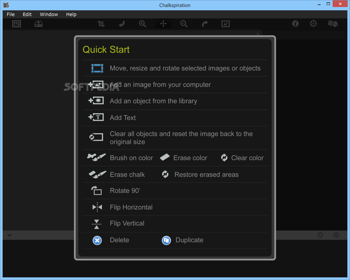Image resolution: width=350 pixels, height=280 pixels.
Task: Click the blue selection rectangle icon
Action: pos(97,68)
